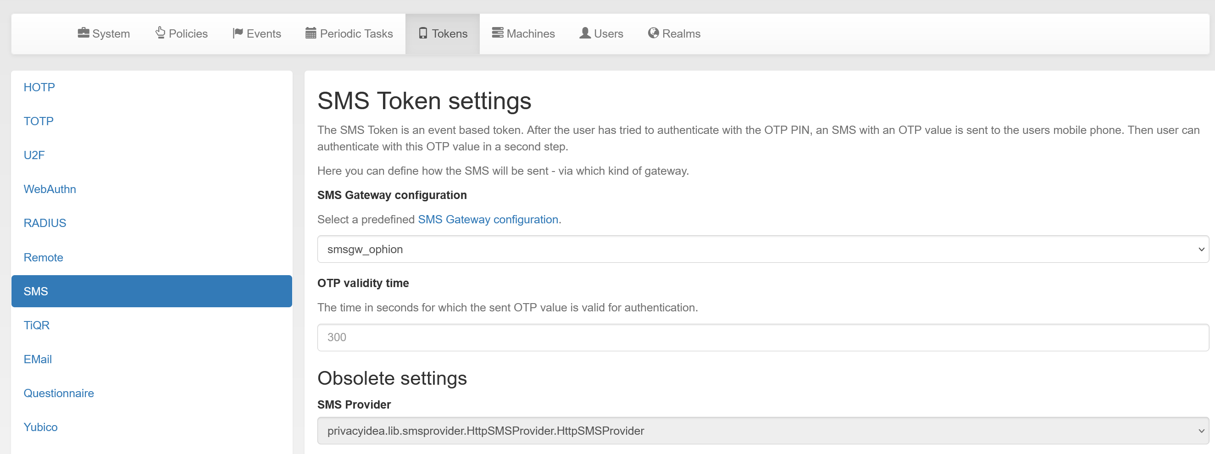
Task: Click the Users person icon
Action: [x=585, y=33]
